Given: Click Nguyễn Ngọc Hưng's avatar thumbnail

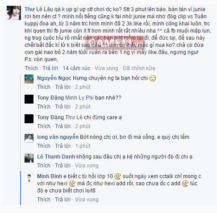Looking at the screenshot, I should coord(29,79).
